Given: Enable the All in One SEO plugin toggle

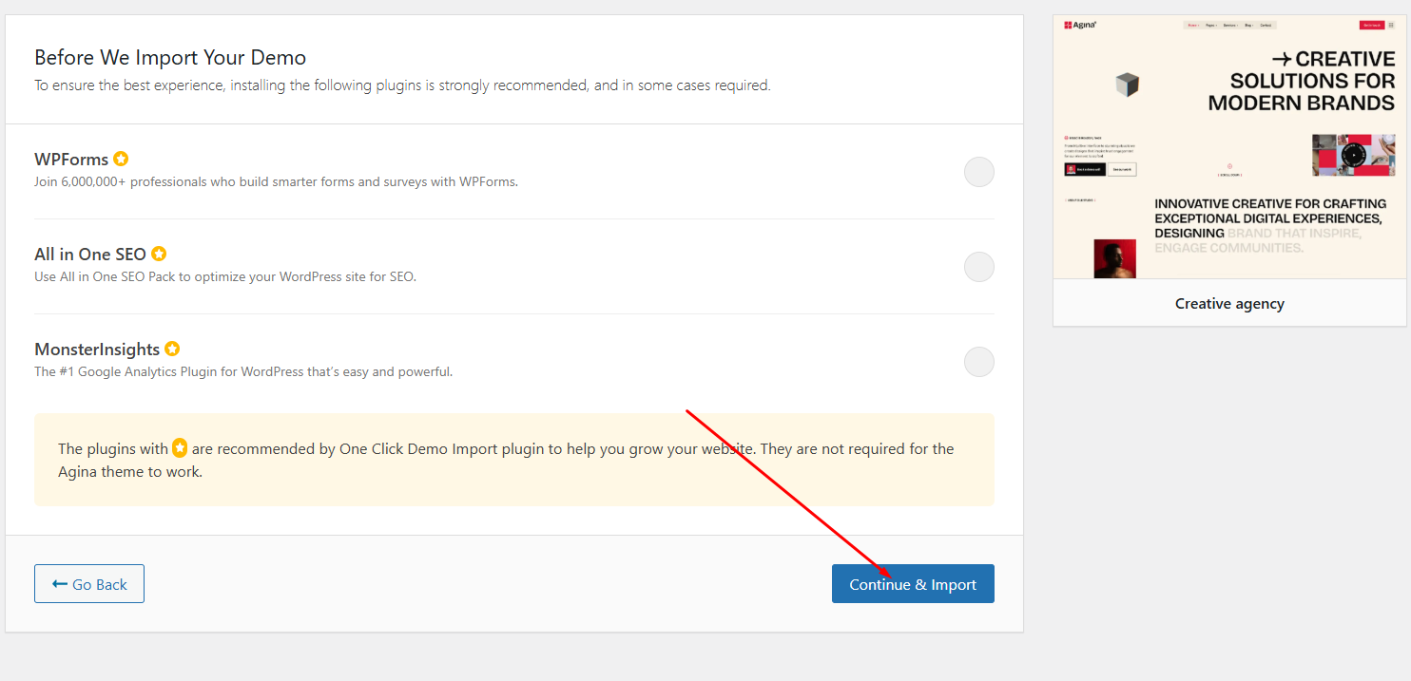Looking at the screenshot, I should [x=978, y=267].
